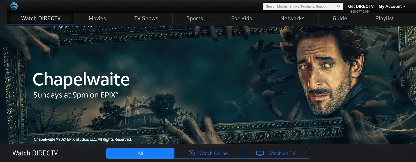Click the Watch DIRECTV section heading

35,153
